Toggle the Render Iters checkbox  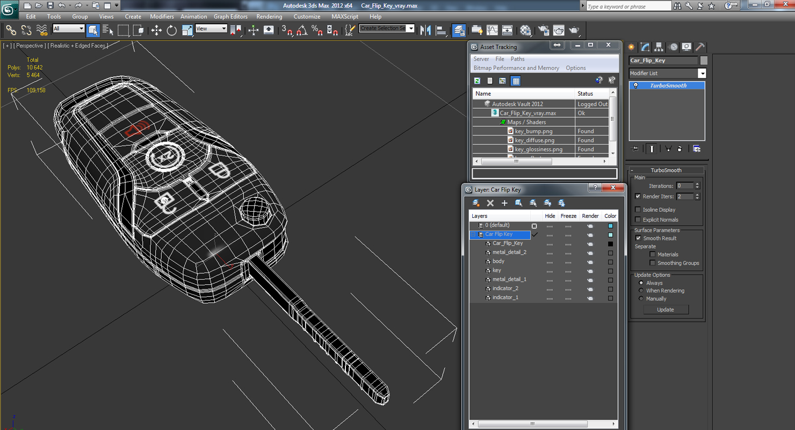coord(638,196)
